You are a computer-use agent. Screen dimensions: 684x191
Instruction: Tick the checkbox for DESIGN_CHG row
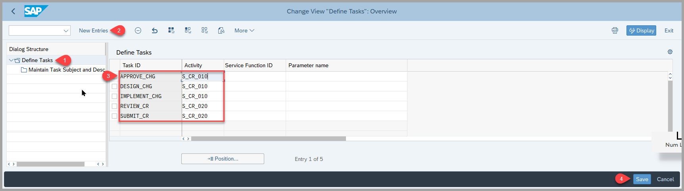tap(114, 86)
